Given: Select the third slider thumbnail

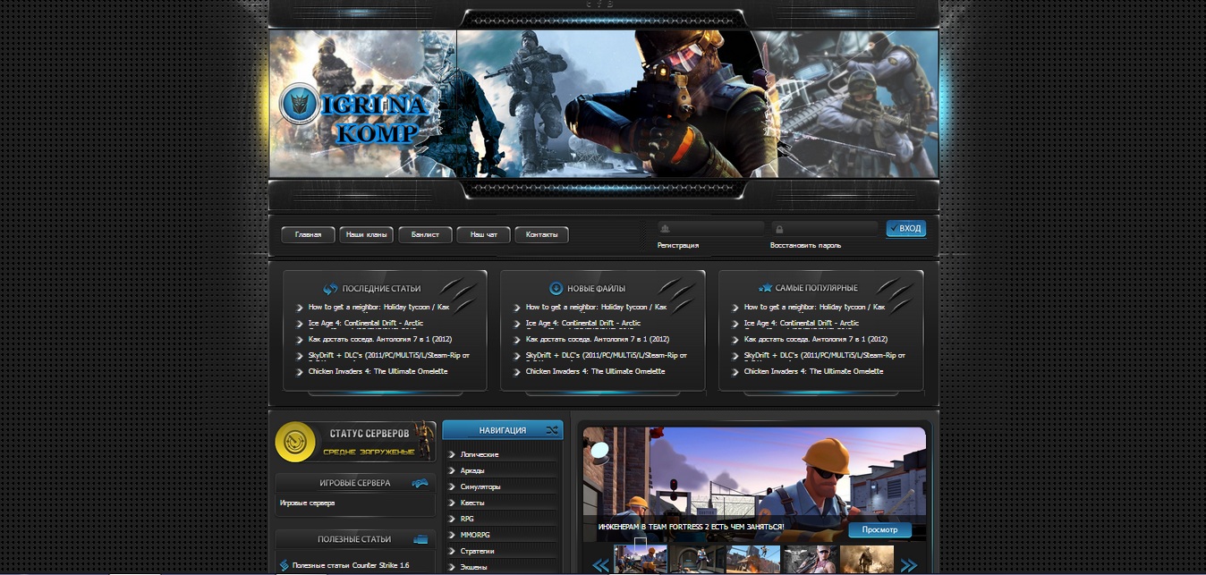Looking at the screenshot, I should pyautogui.click(x=753, y=560).
